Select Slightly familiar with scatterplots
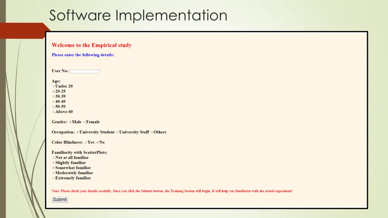 click(53, 163)
